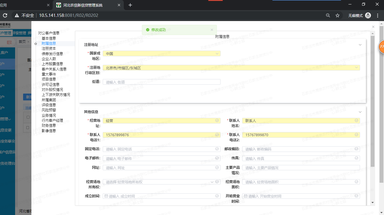Select 基本信息 in the left tree

pos(49,38)
